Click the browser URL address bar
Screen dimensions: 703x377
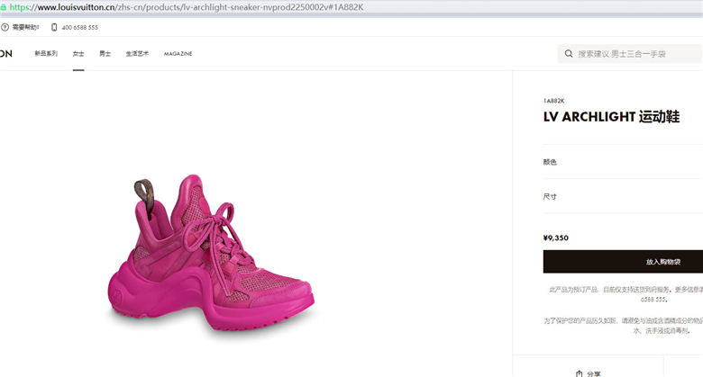(351, 7)
